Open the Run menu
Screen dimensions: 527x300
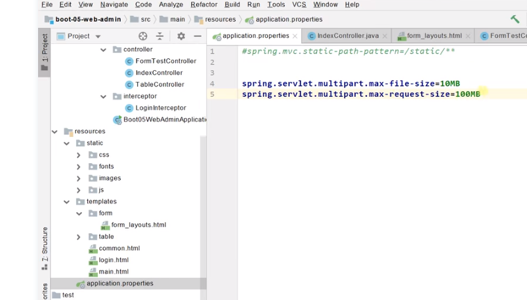[x=253, y=5]
